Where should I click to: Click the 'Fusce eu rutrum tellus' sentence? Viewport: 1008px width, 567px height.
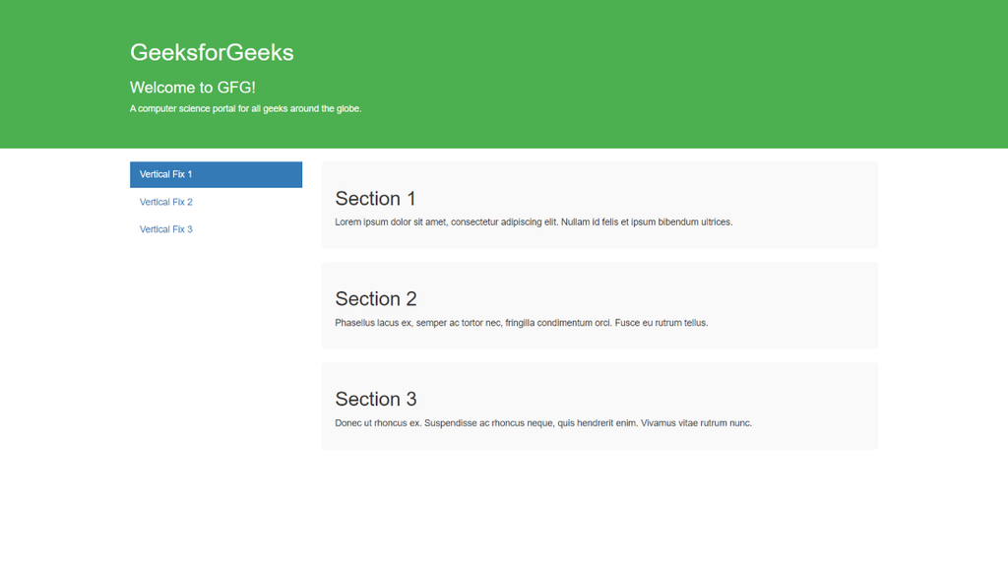661,323
